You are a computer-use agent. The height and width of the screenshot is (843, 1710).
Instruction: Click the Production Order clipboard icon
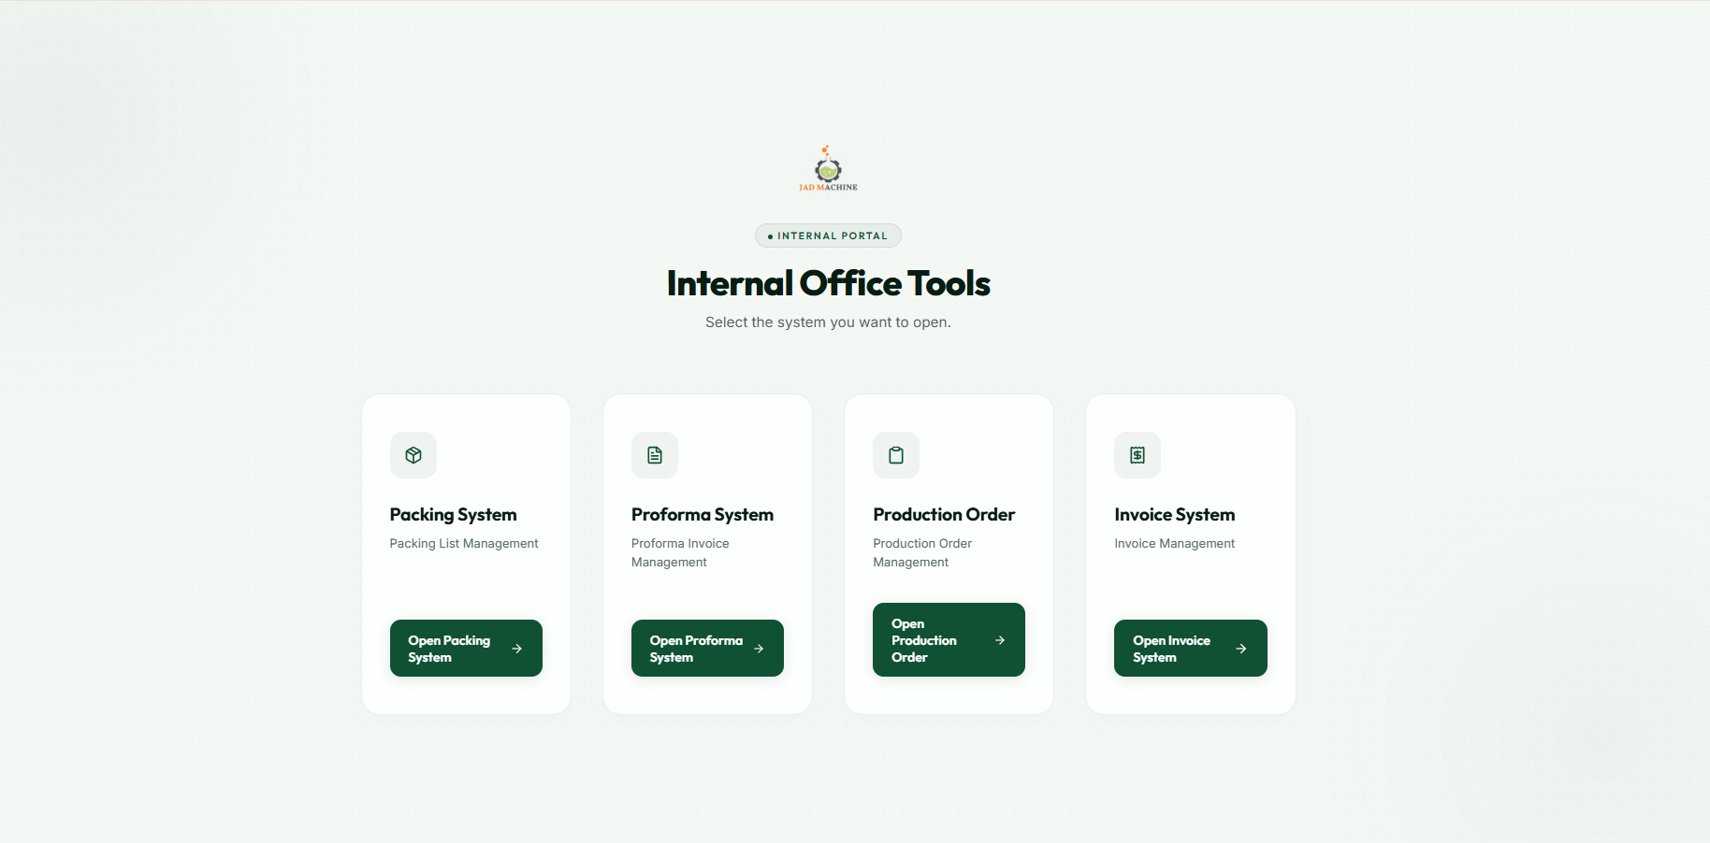pos(896,455)
